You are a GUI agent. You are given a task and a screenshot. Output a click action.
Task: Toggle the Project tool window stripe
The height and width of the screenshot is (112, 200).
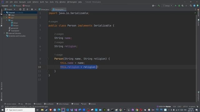pos(1,12)
